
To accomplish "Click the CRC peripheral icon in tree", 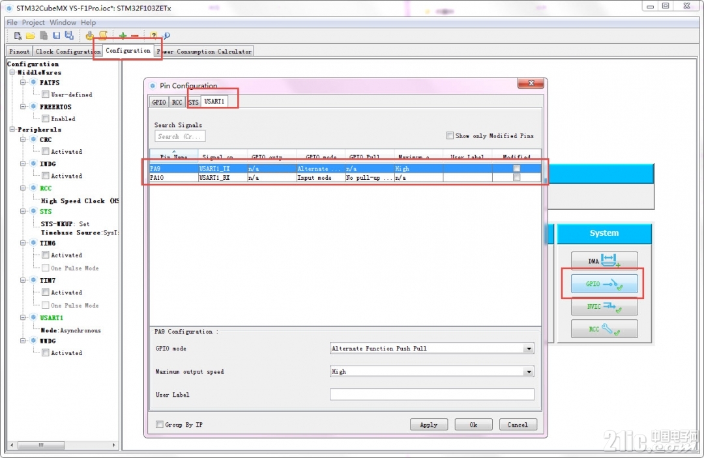I will 33,139.
